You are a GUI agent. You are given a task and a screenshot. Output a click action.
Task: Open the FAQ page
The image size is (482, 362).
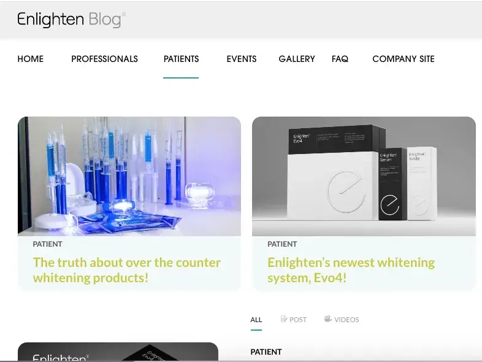(x=340, y=59)
